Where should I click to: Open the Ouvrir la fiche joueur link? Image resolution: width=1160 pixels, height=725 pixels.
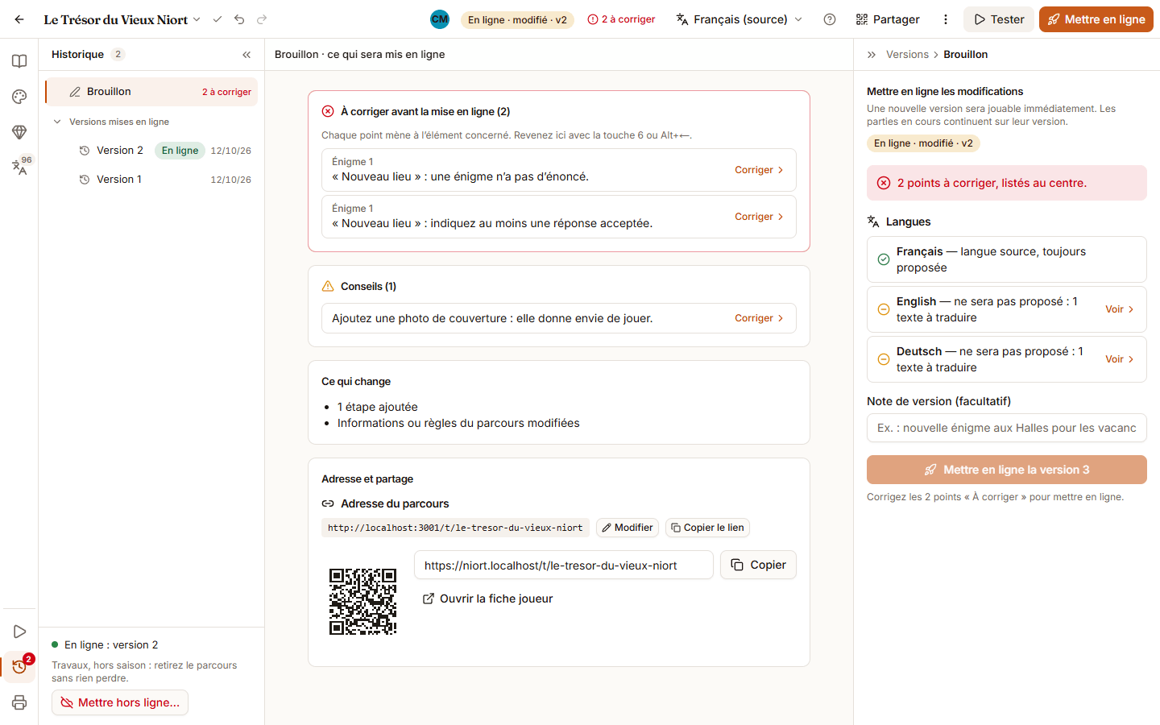(488, 599)
